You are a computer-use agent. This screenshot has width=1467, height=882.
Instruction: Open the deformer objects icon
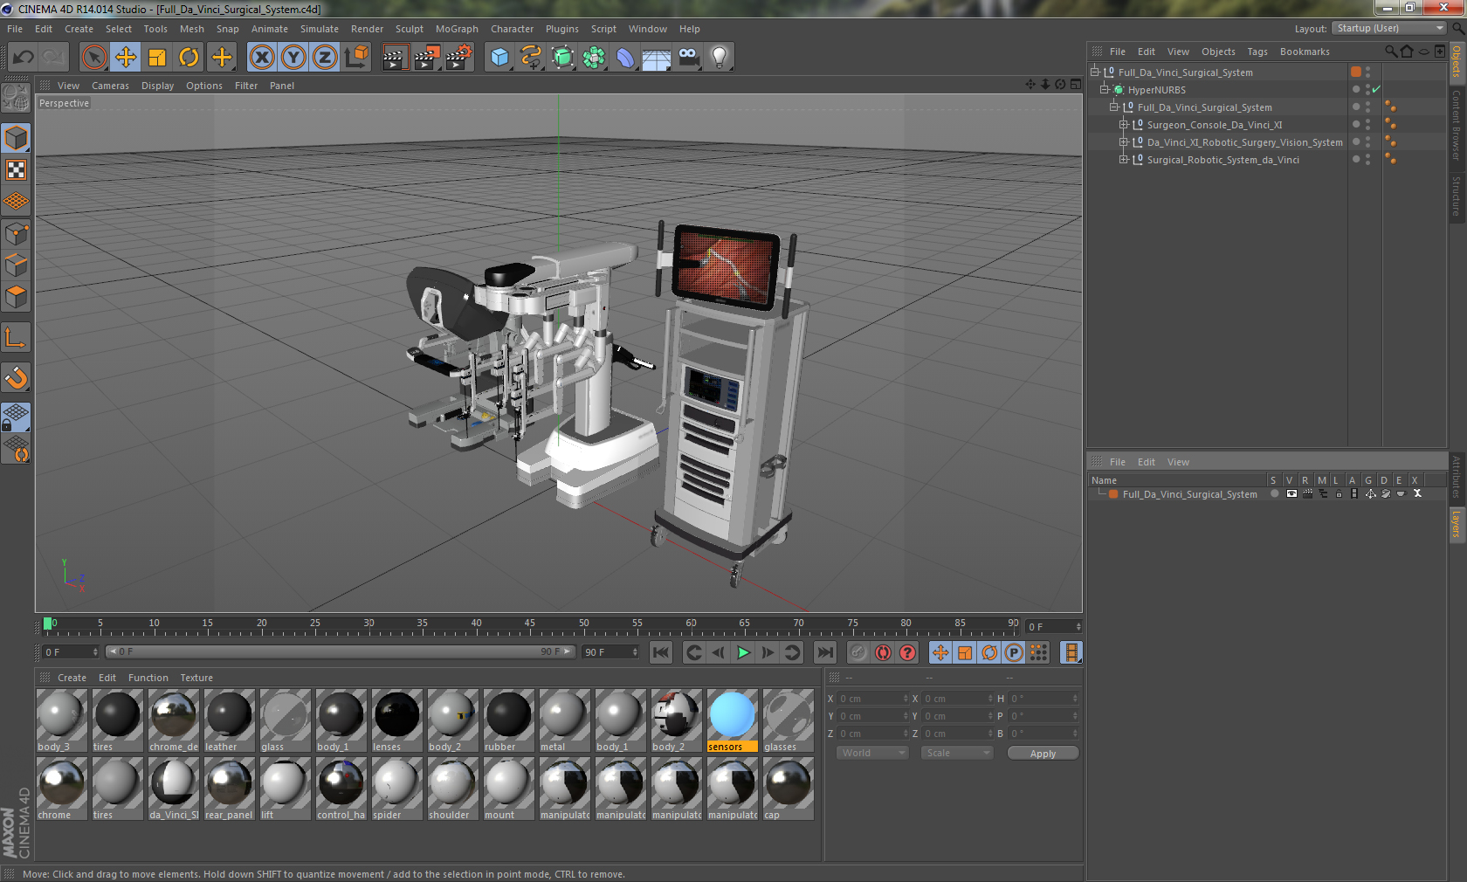(x=625, y=58)
